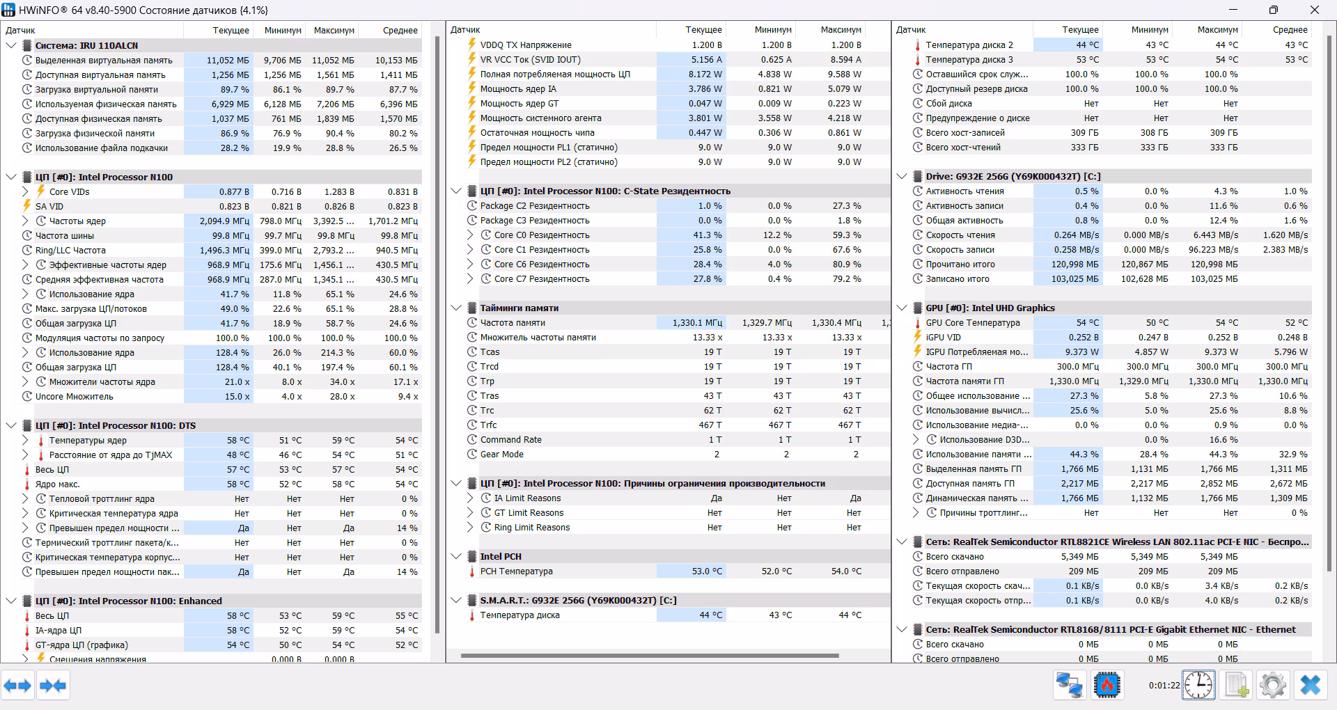Collapse the RTL8821CE Wireless LAN section
1337x710 pixels.
902,542
